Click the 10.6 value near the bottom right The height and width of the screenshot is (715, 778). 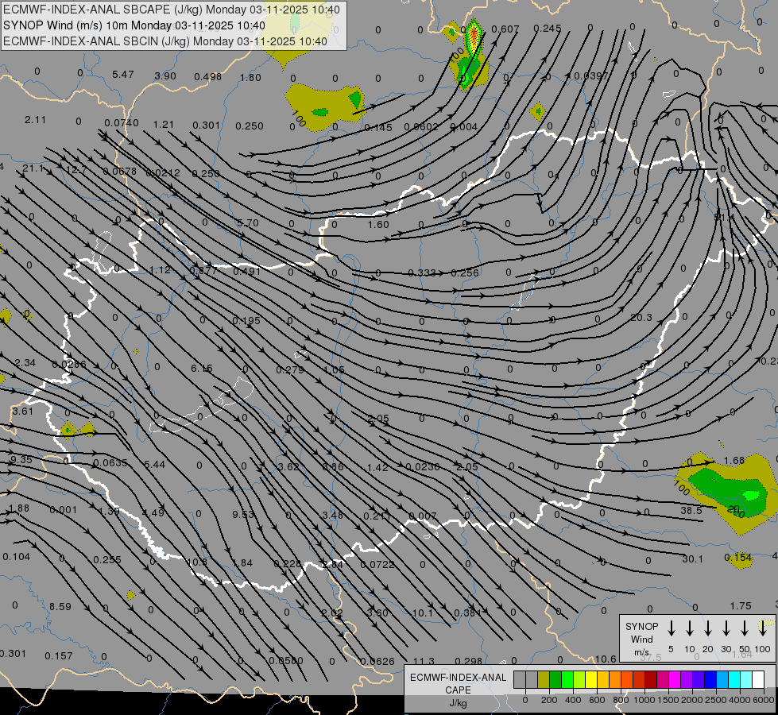(x=606, y=659)
